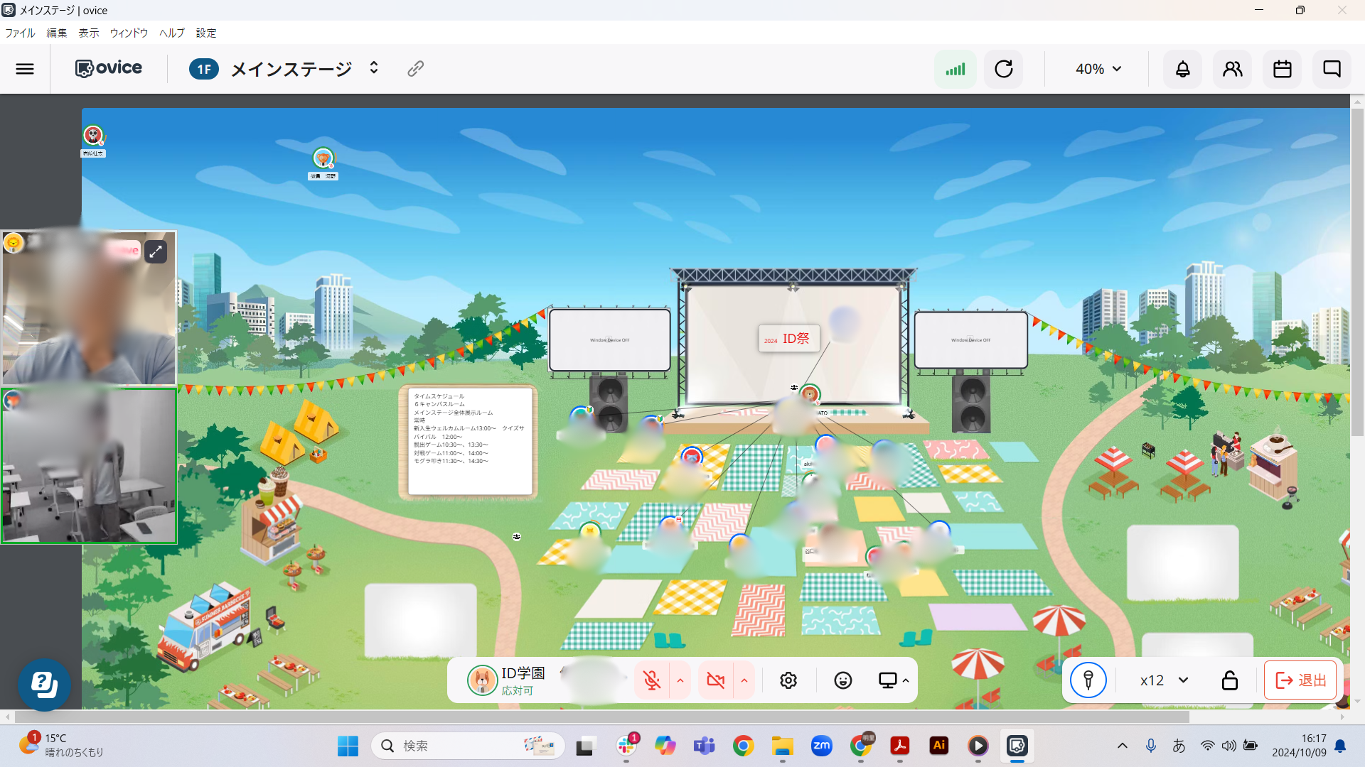Click the reload refresh icon
1365x767 pixels.
[x=1003, y=69]
